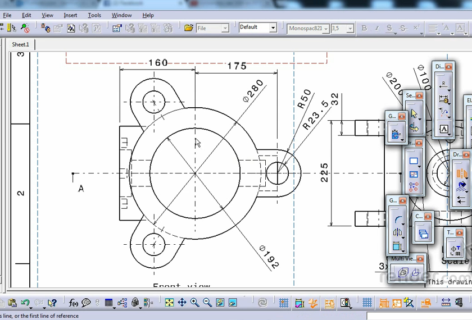Screen dimensions: 472x320
Task: Open the Tools menu
Action: coord(94,15)
